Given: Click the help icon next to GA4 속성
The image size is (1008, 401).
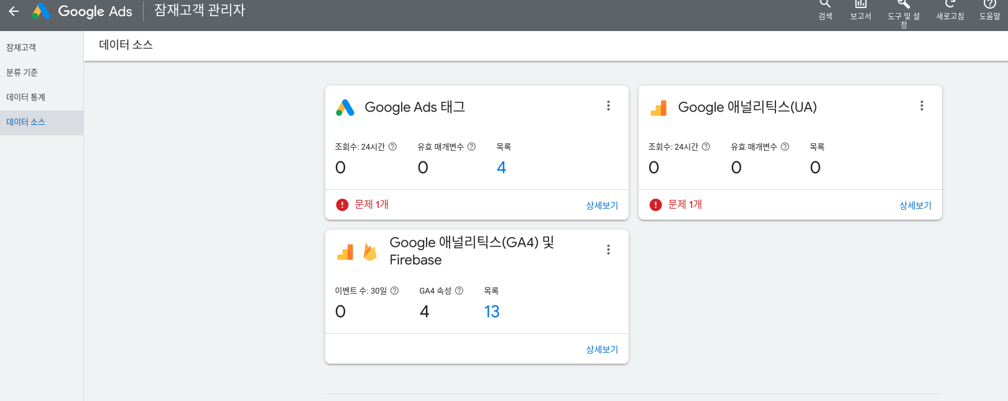Looking at the screenshot, I should pyautogui.click(x=459, y=291).
